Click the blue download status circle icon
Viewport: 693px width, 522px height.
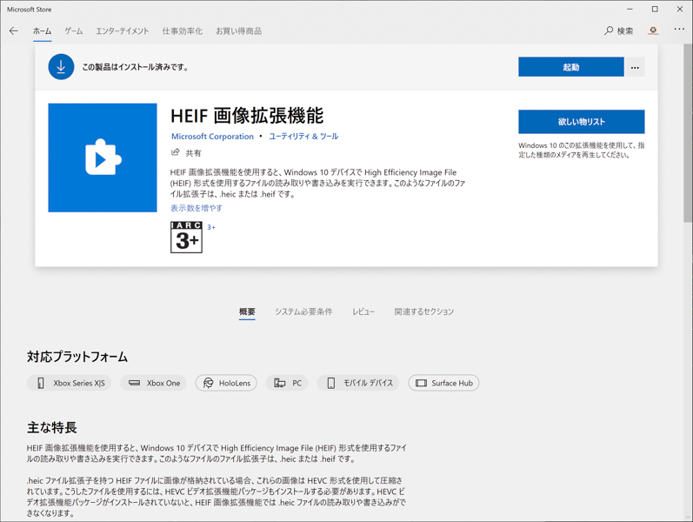click(x=61, y=67)
